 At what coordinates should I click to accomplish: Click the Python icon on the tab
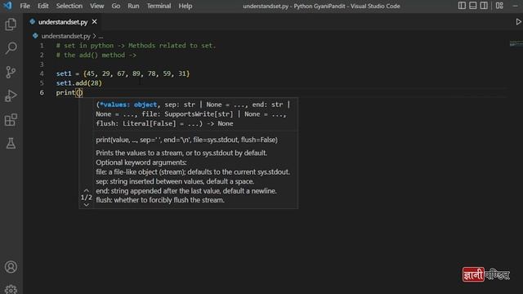click(x=33, y=22)
